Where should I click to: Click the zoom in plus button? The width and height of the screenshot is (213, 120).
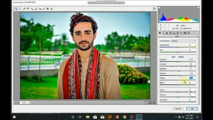click(18, 103)
